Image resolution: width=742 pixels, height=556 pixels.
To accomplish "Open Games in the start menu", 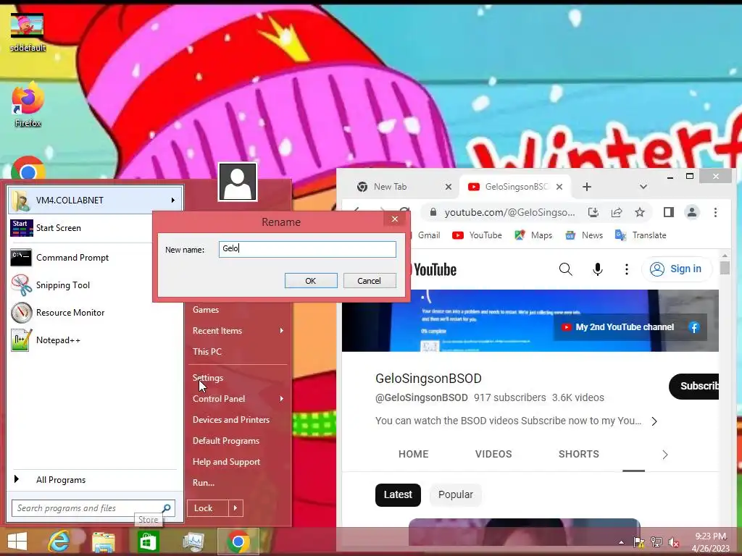I will [206, 310].
